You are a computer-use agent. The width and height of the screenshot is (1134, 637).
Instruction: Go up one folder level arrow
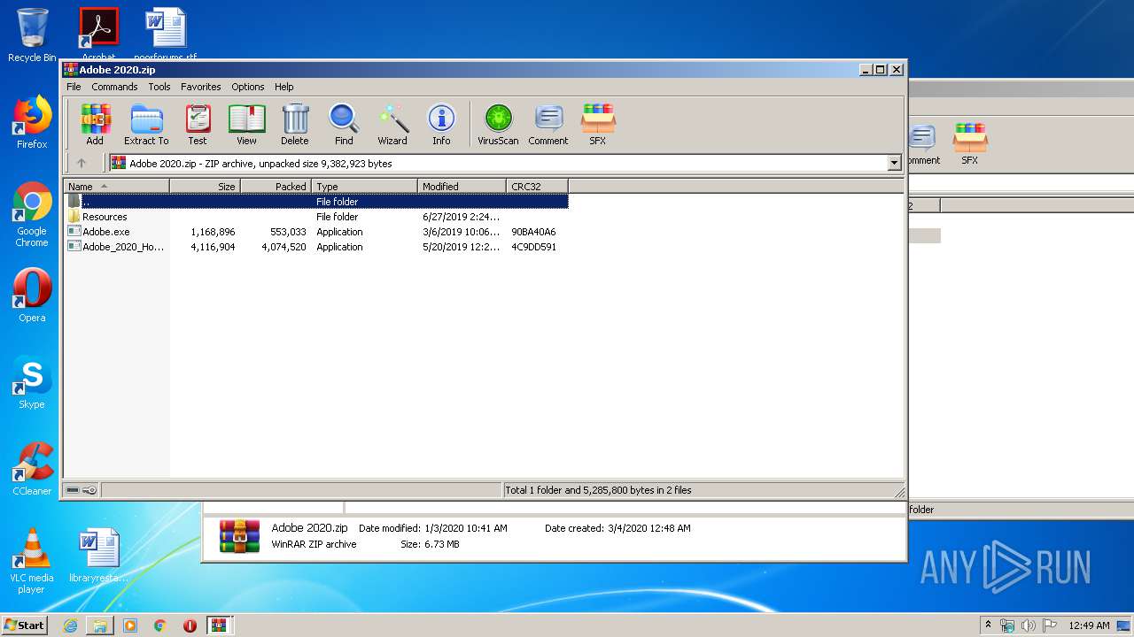pos(82,163)
